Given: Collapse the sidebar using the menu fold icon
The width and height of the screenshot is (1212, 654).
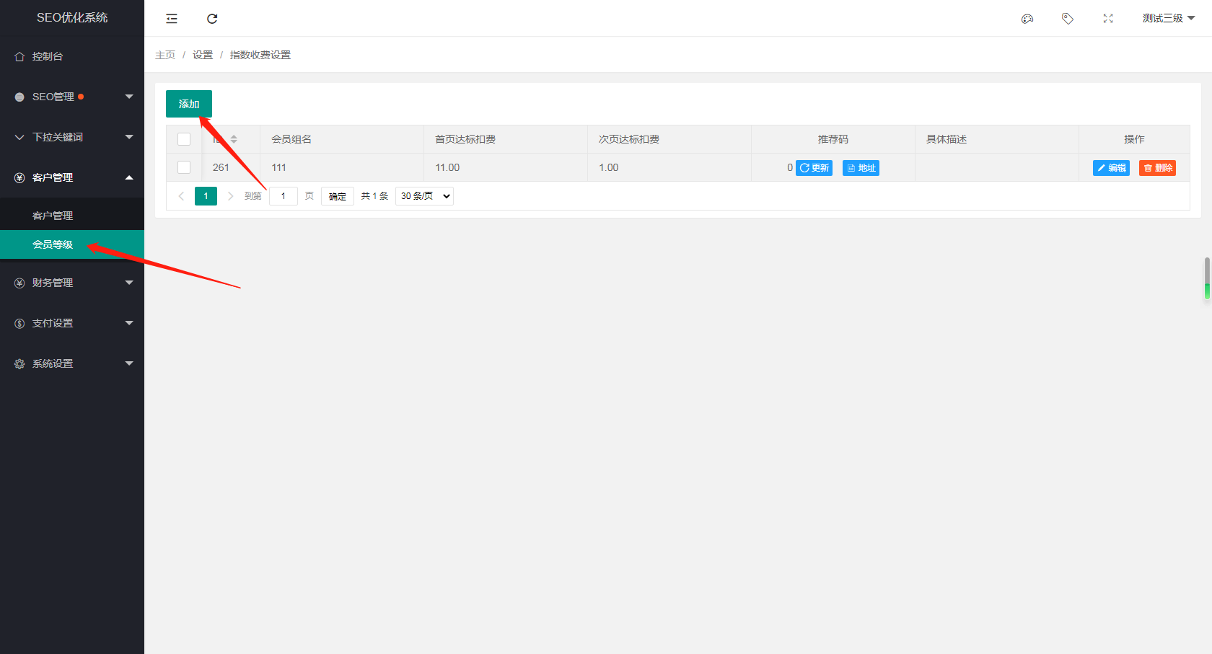Looking at the screenshot, I should 172,19.
